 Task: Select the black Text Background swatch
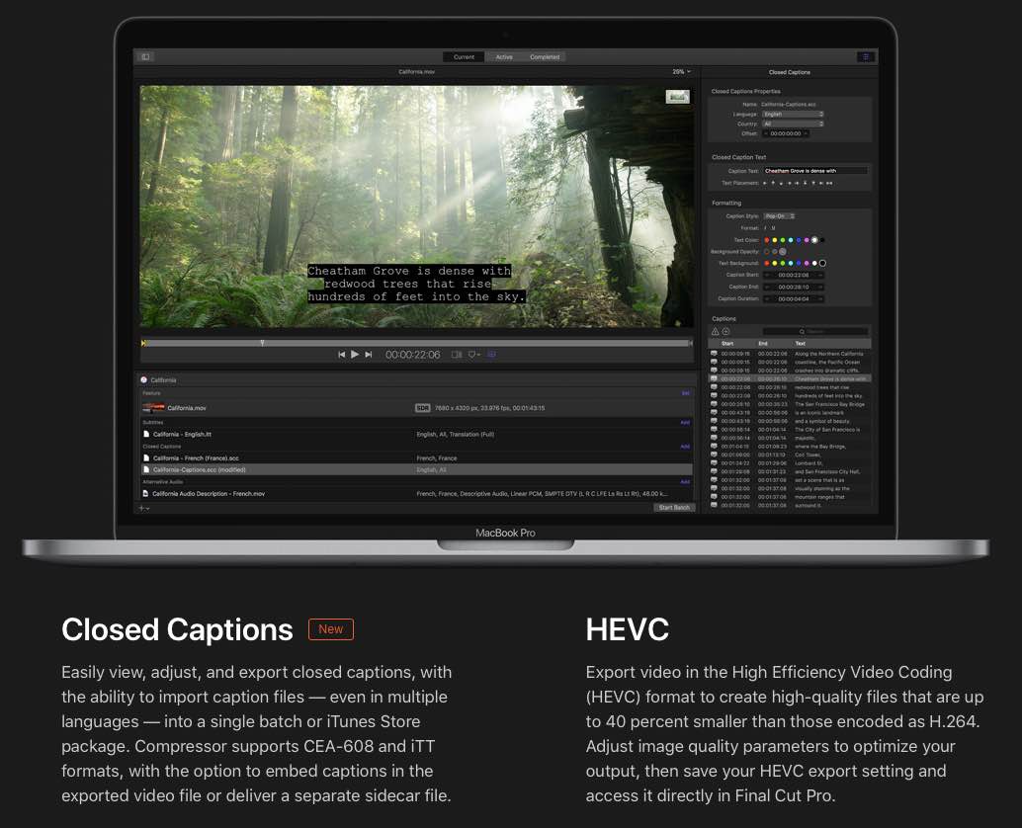822,263
